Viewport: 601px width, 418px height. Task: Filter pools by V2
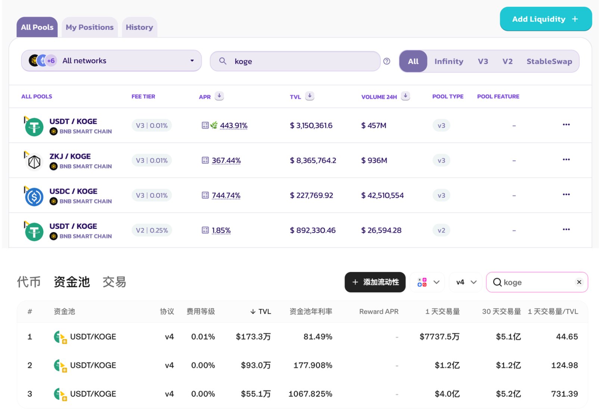click(x=507, y=61)
